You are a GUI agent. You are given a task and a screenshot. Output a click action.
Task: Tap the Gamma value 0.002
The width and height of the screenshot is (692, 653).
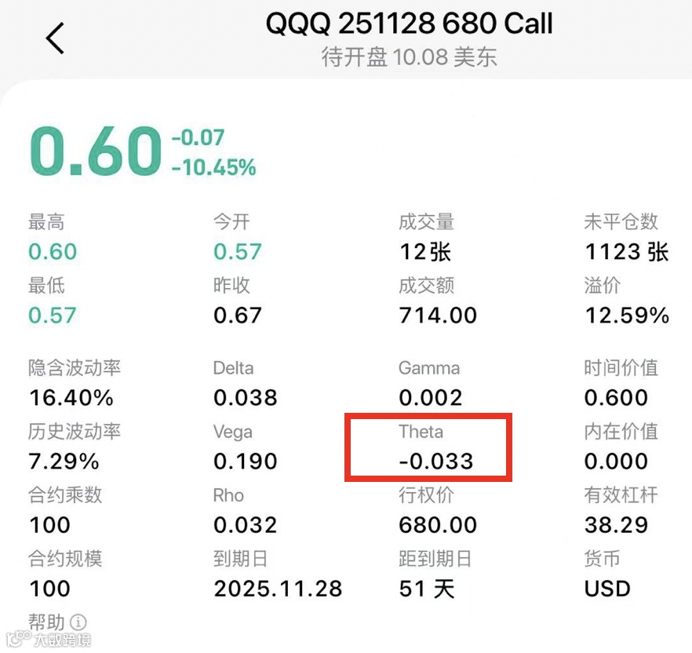tap(430, 397)
